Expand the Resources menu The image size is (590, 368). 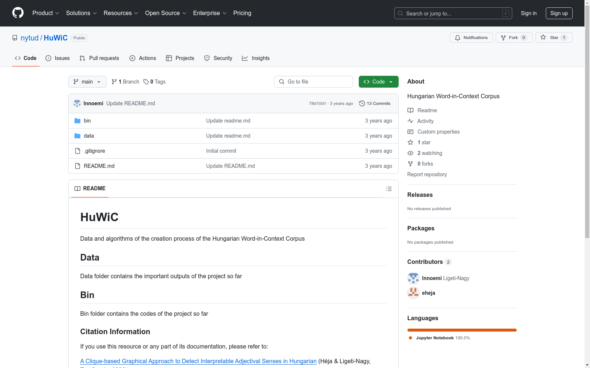point(121,13)
